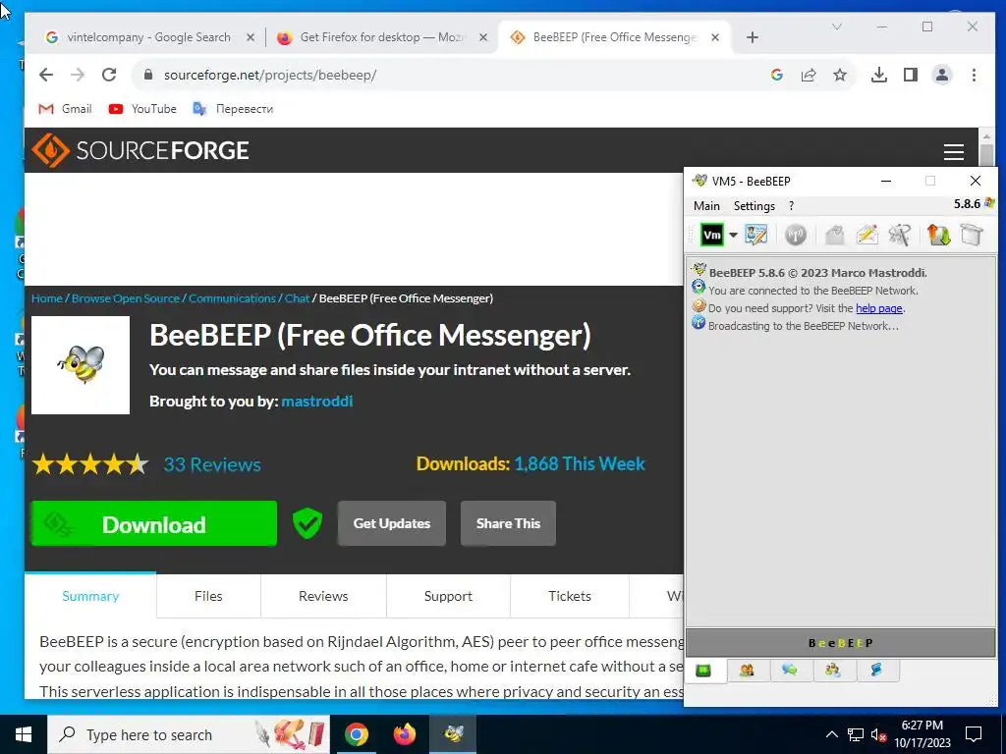Reload the SourceForge page

pyautogui.click(x=109, y=75)
